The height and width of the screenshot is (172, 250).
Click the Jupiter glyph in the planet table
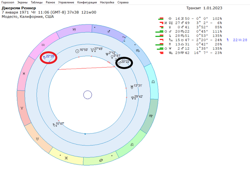(170, 36)
